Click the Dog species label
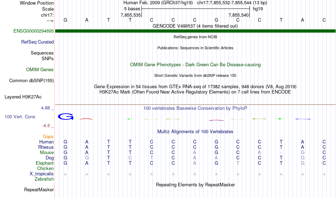This screenshot has width=336, height=198. (x=50, y=158)
